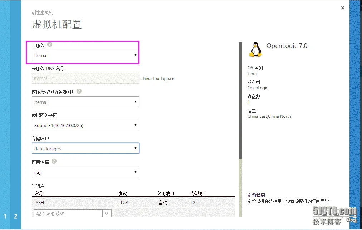Click the 虚拟机配置 page heading

point(57,24)
